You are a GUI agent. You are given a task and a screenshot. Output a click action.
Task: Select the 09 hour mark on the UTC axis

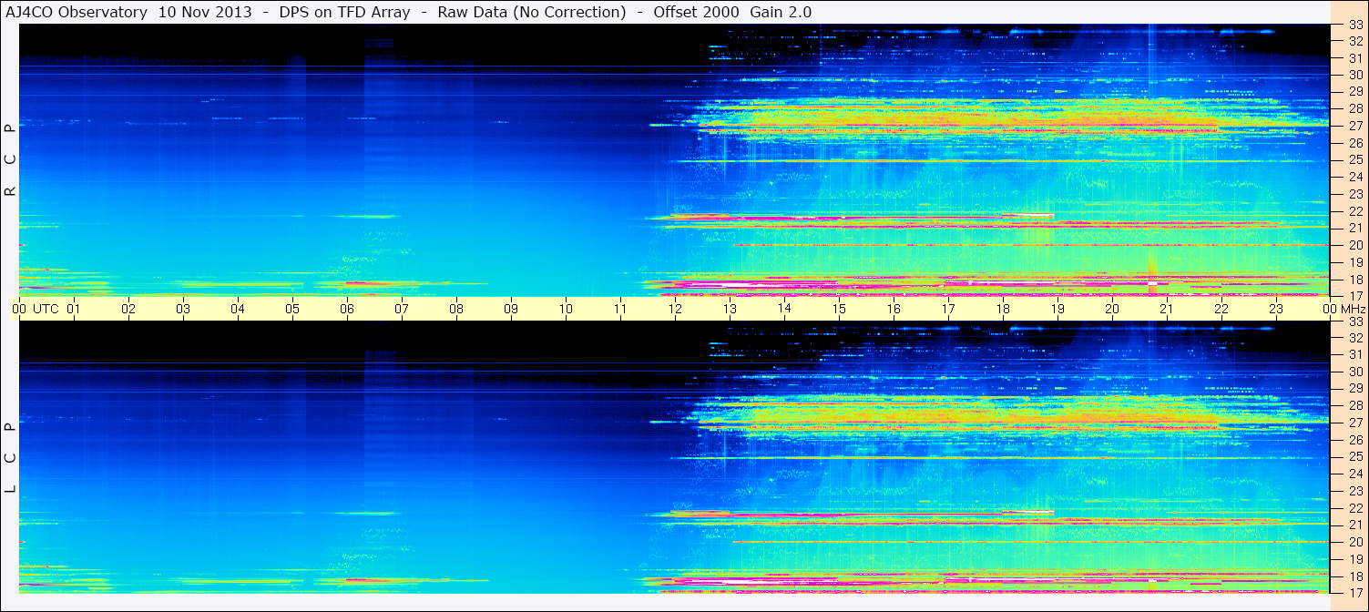pyautogui.click(x=511, y=309)
